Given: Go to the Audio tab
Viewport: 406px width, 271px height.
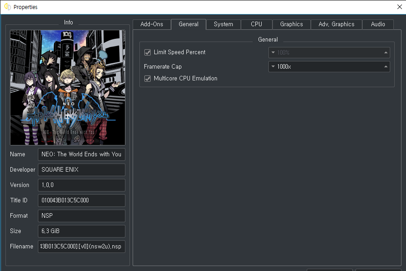Looking at the screenshot, I should point(378,24).
